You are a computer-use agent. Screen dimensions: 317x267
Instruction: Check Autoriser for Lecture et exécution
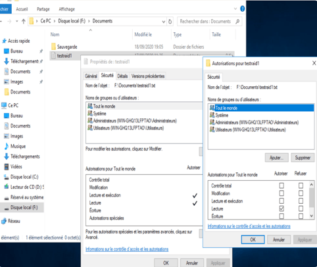[281, 201]
